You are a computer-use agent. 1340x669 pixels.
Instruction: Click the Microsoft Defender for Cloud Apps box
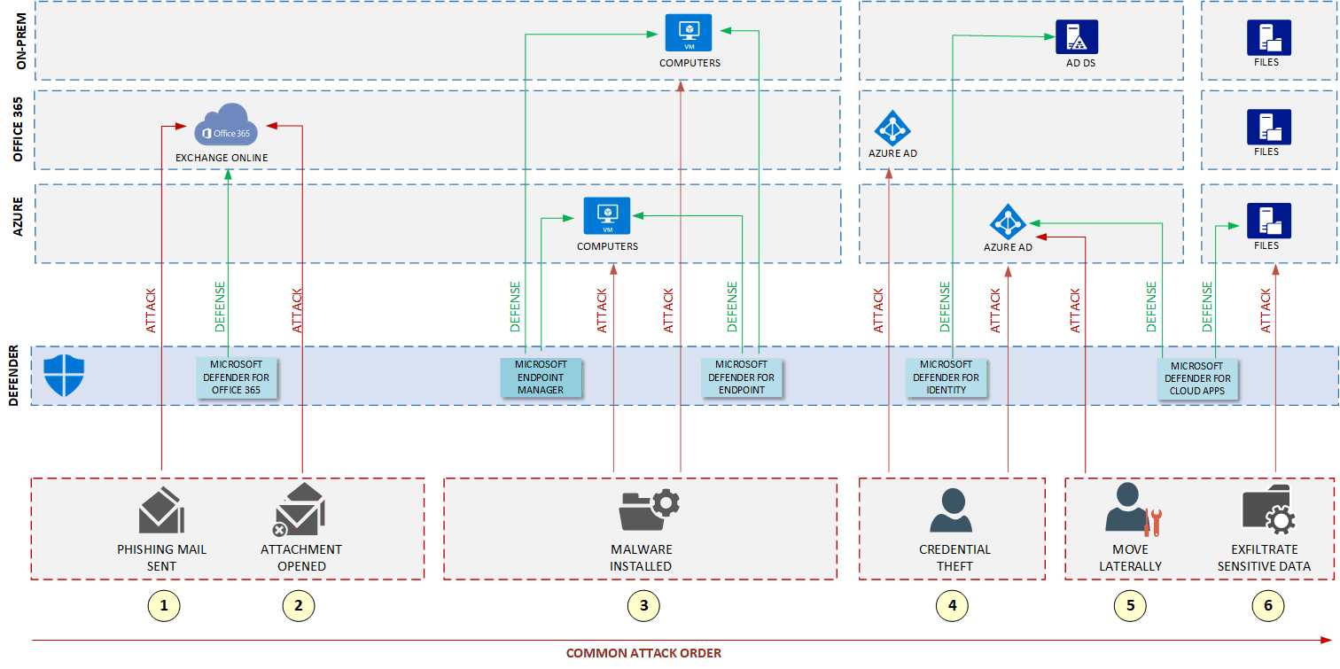tap(1197, 378)
